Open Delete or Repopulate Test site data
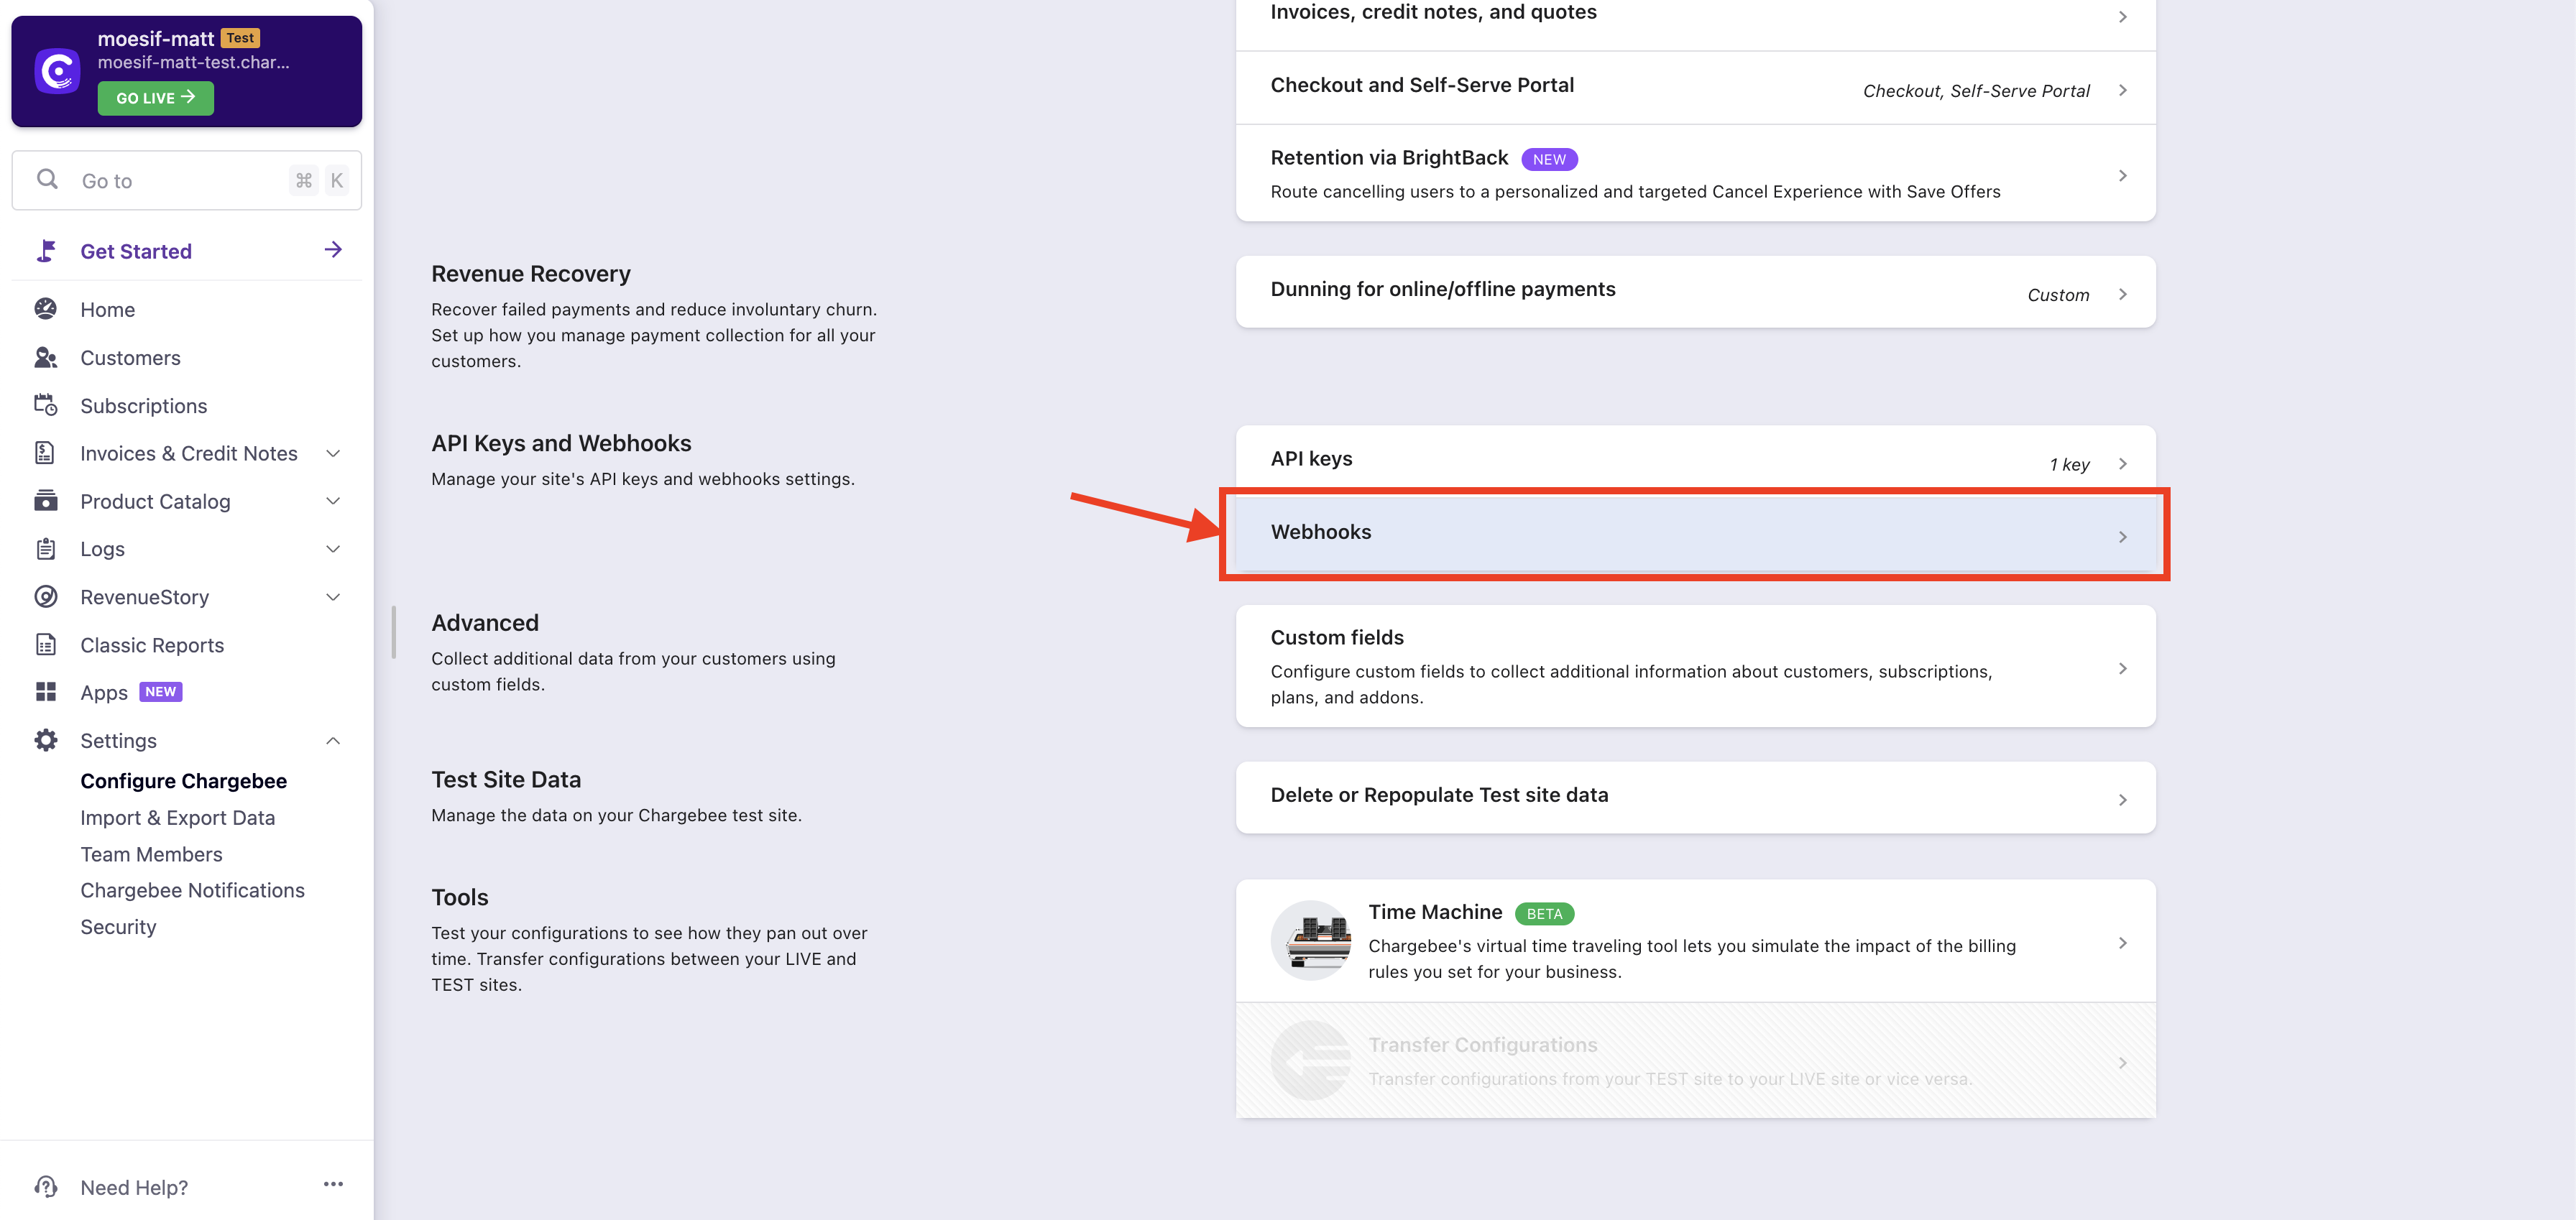Viewport: 2576px width, 1220px height. 1695,797
